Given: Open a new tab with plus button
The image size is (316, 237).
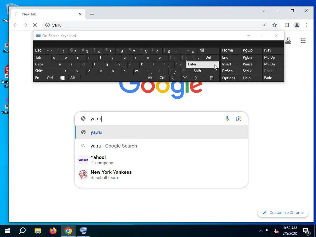Looking at the screenshot, I should point(92,14).
